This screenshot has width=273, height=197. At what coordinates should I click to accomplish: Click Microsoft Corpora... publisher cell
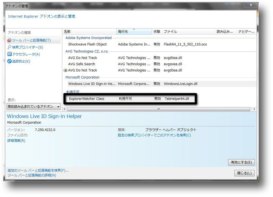click(133, 84)
